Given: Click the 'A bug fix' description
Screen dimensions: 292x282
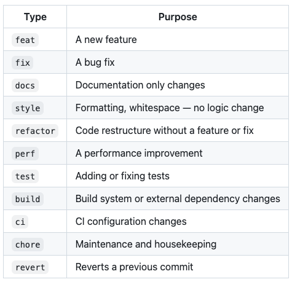Looking at the screenshot, I should coord(95,62).
